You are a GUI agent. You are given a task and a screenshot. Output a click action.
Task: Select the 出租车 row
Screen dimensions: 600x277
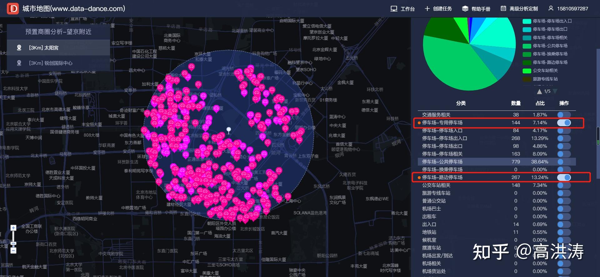point(497,217)
